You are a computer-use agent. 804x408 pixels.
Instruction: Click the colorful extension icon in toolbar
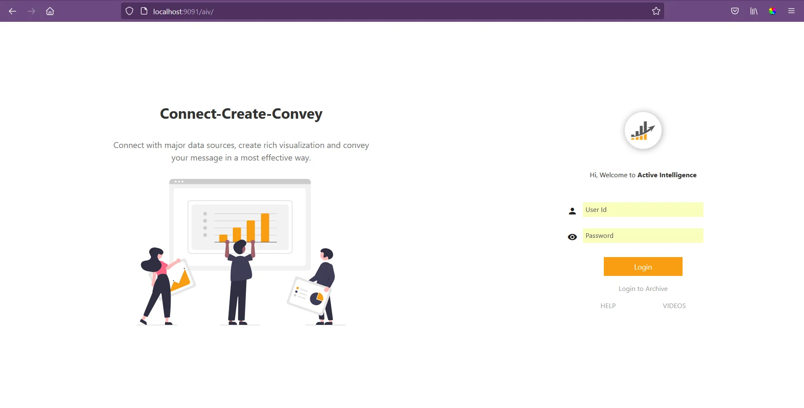(773, 11)
